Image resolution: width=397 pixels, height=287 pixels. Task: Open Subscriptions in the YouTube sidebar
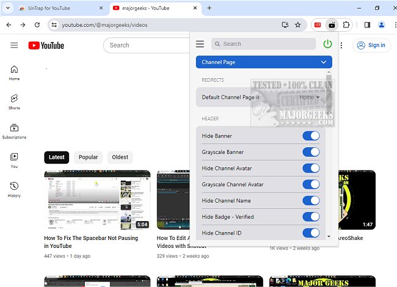click(x=14, y=131)
